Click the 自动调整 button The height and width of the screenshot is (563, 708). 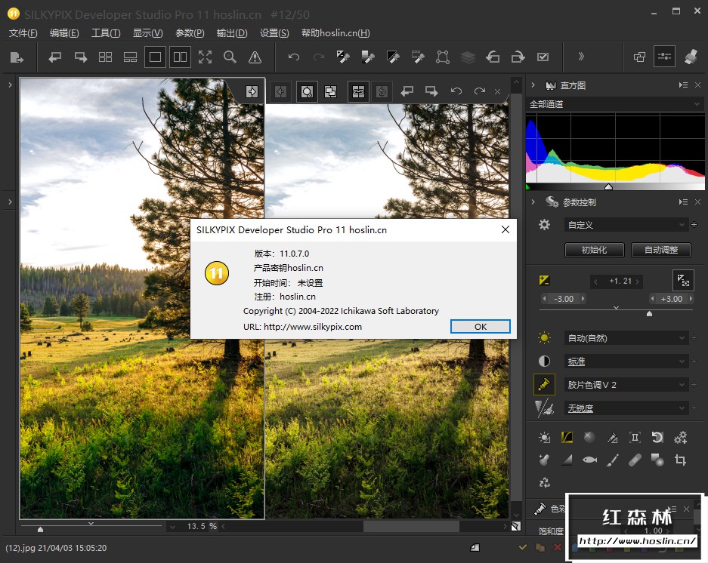pyautogui.click(x=661, y=250)
